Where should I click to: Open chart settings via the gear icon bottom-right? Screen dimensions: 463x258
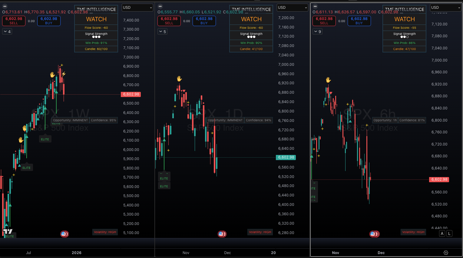[x=445, y=253]
